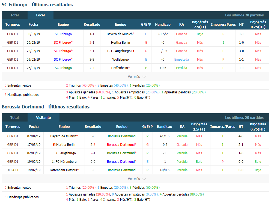Image resolution: width=271 pixels, height=204 pixels.
Task: Click the 2-4 result against Hoffenheim
Action: [x=92, y=68]
